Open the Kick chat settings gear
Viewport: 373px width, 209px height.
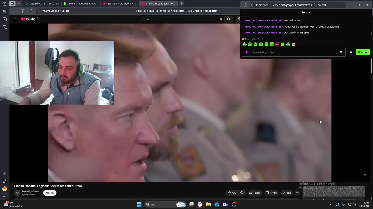tap(351, 52)
